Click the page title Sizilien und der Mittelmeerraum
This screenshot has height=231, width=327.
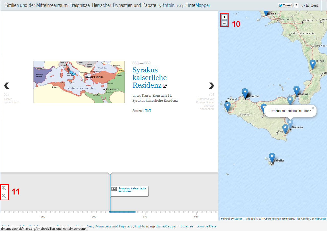pos(81,5)
